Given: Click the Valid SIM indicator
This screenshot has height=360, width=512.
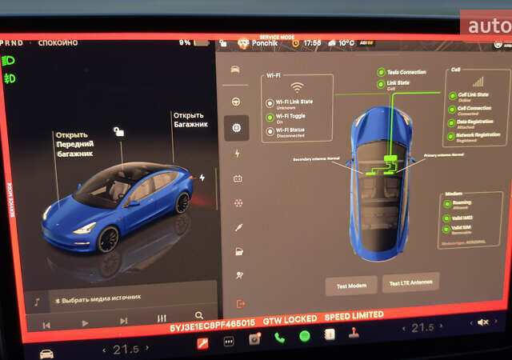Looking at the screenshot, I should [x=446, y=230].
